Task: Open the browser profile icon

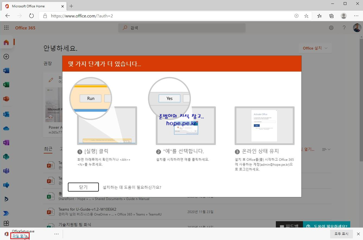Action: click(x=344, y=16)
